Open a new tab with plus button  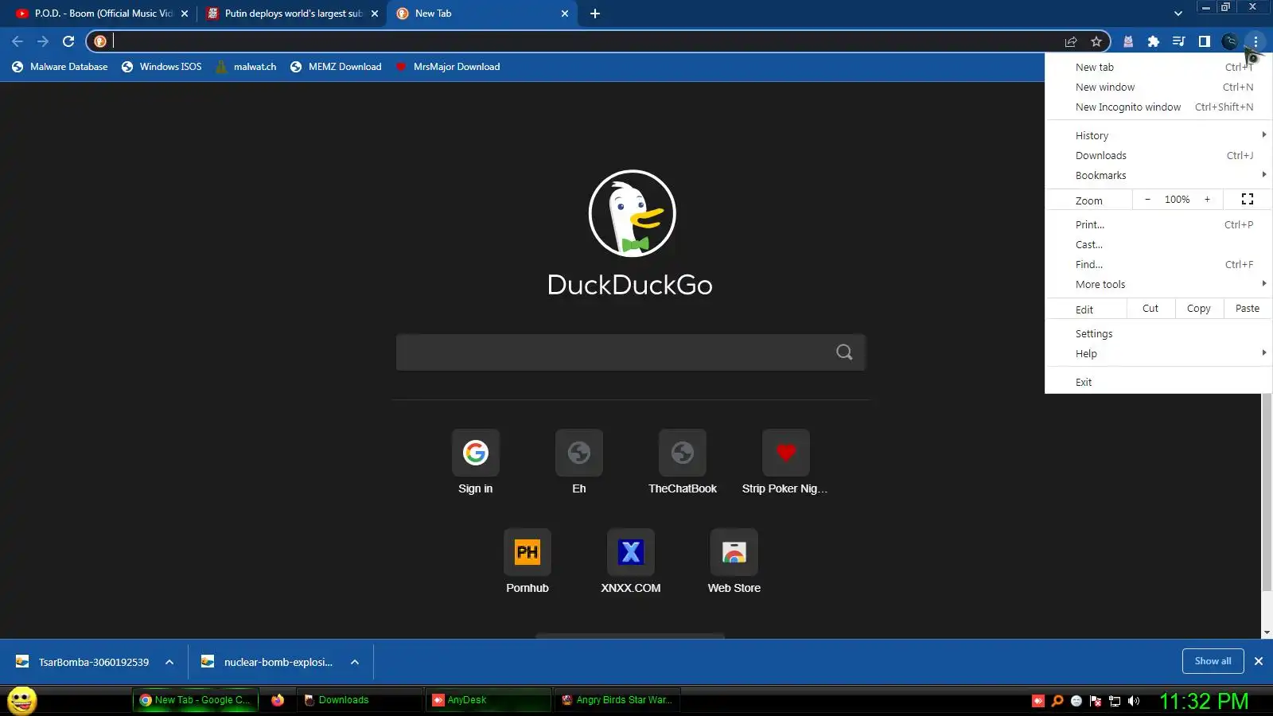tap(595, 14)
